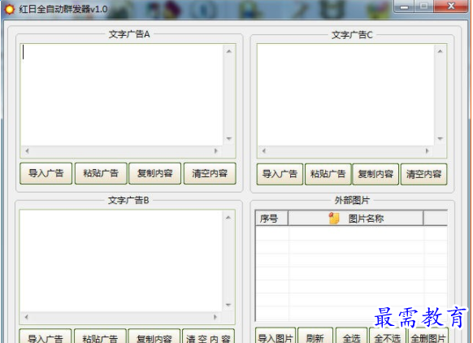The width and height of the screenshot is (473, 343).
Task: Click right arrow of 文字广告A horizontal scrollbar
Action: coord(215,151)
